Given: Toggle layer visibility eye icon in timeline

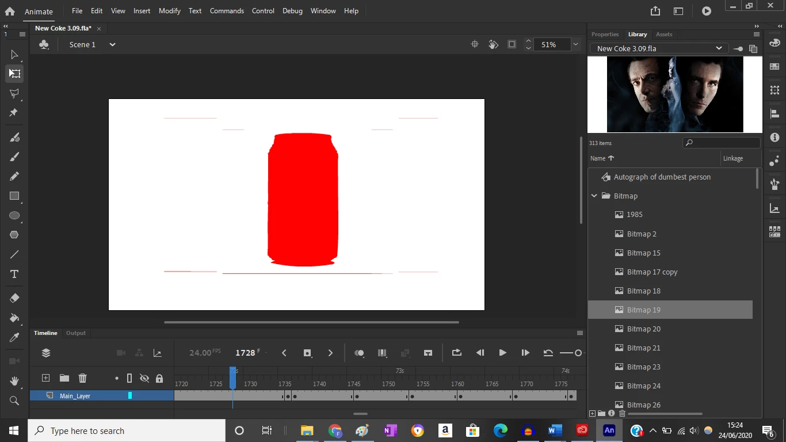Looking at the screenshot, I should pos(144,378).
